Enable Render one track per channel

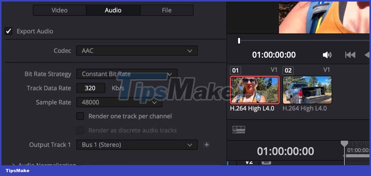click(80, 116)
